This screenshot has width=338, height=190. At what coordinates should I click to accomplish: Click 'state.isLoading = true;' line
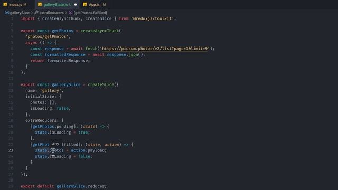[x=62, y=132]
